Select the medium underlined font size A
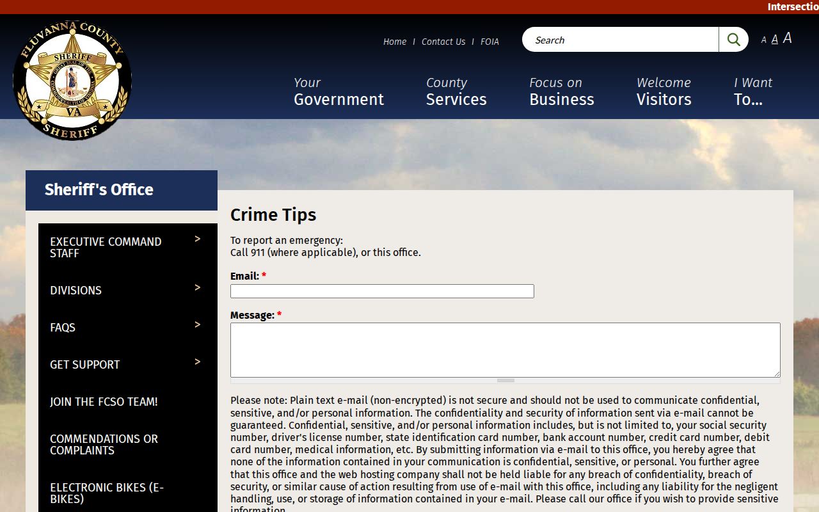Screen dimensions: 819x512 [774, 39]
